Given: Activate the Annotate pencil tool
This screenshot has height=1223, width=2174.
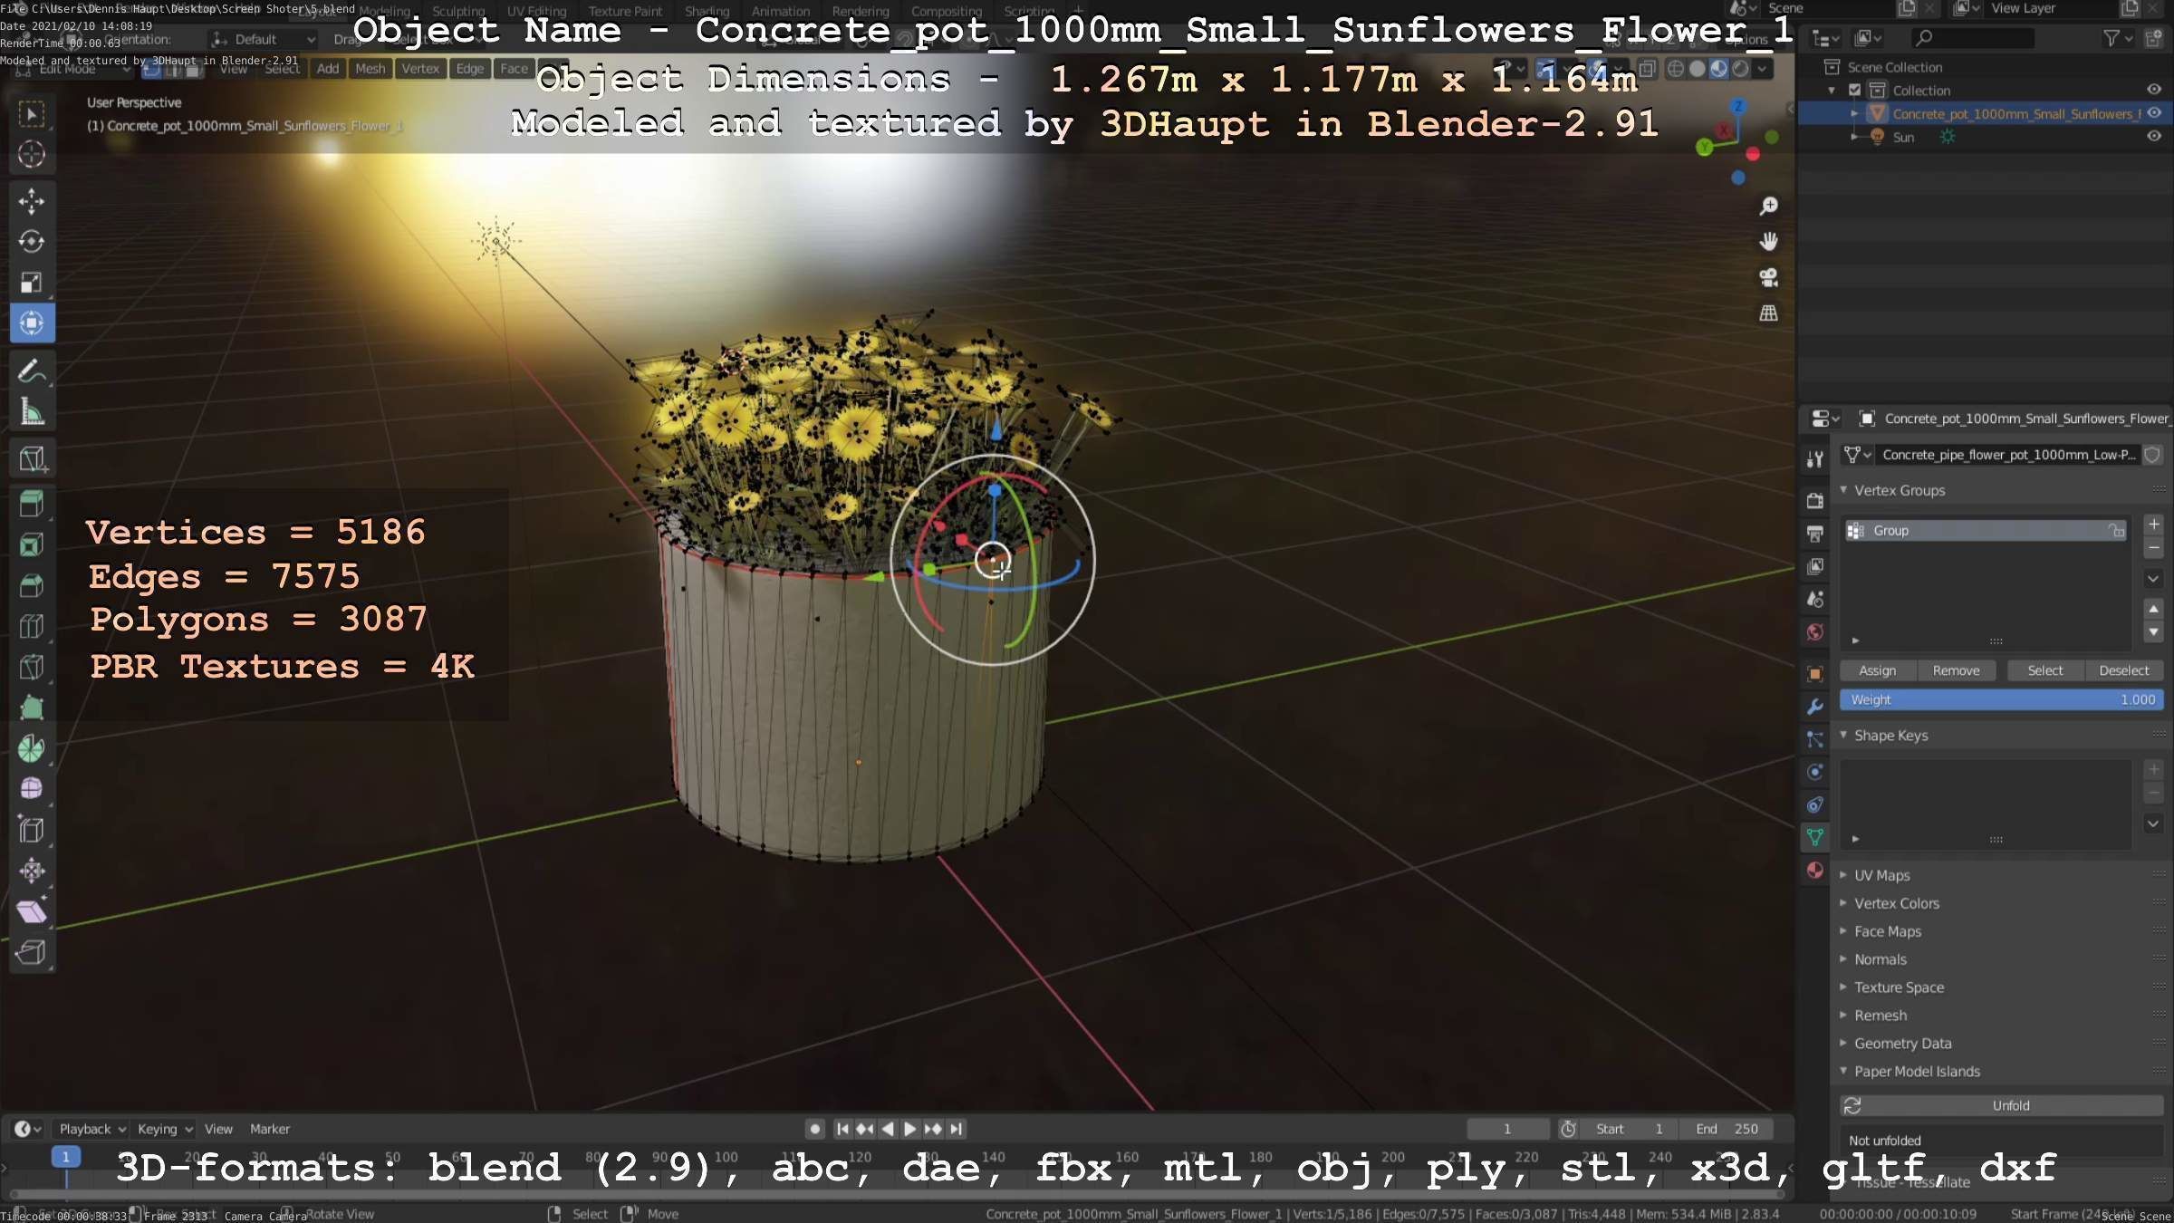Looking at the screenshot, I should click(32, 371).
